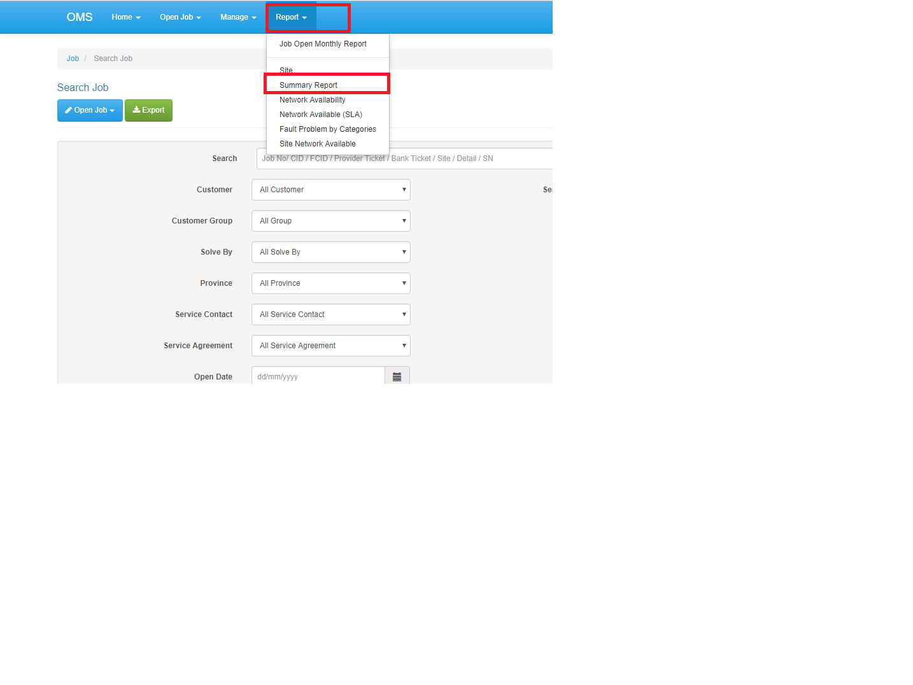Open the Open Date calendar picker
The image size is (913, 685).
click(x=397, y=376)
